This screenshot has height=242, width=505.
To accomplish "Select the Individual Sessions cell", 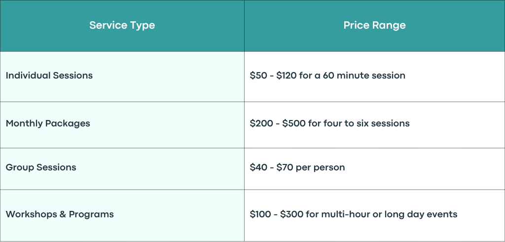I will [x=122, y=77].
